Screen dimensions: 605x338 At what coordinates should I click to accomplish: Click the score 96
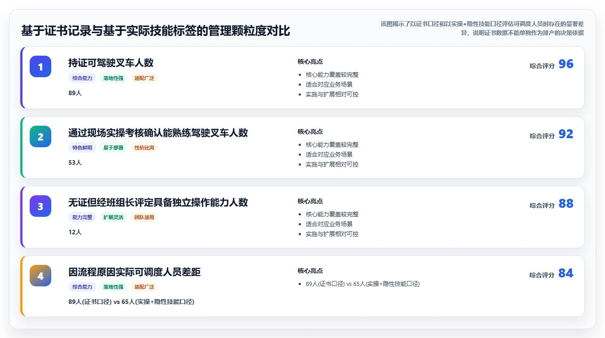pos(566,64)
